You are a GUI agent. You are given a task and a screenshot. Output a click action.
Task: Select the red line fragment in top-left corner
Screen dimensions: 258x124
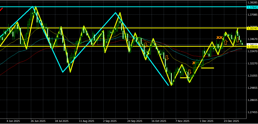[x=2, y=9]
